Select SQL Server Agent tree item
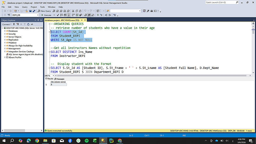Image resolution: width=256 pixels, height=144 pixels. pos(25,54)
